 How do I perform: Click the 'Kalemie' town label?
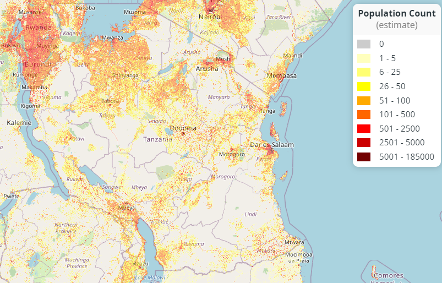click(x=19, y=123)
